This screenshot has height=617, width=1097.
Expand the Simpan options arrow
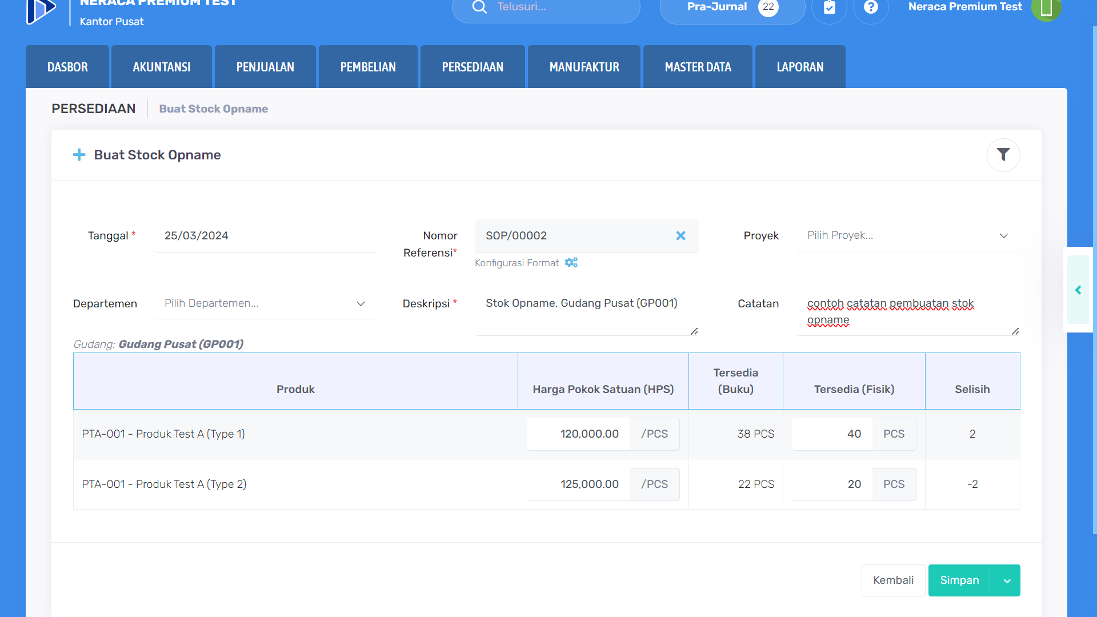click(x=1007, y=580)
